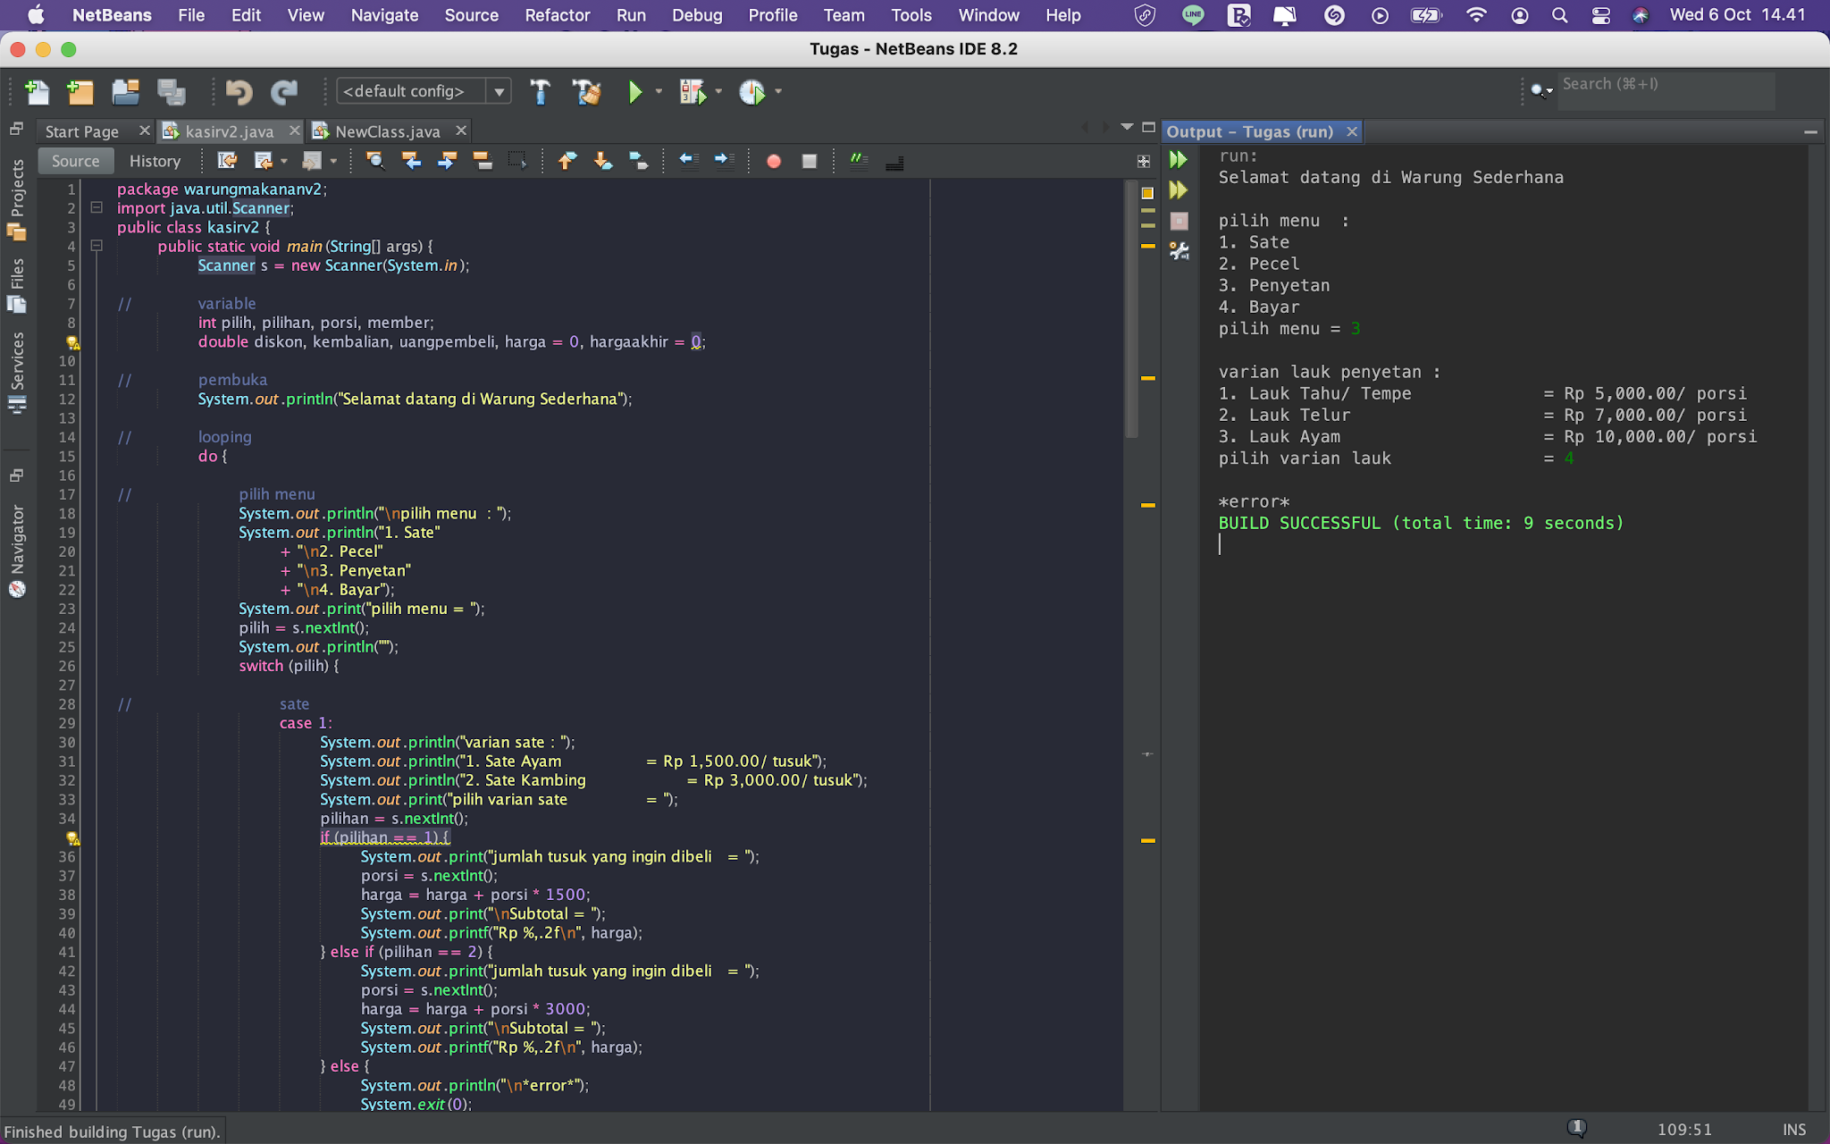Click the Last Edit icon in editor toolbar

point(227,161)
